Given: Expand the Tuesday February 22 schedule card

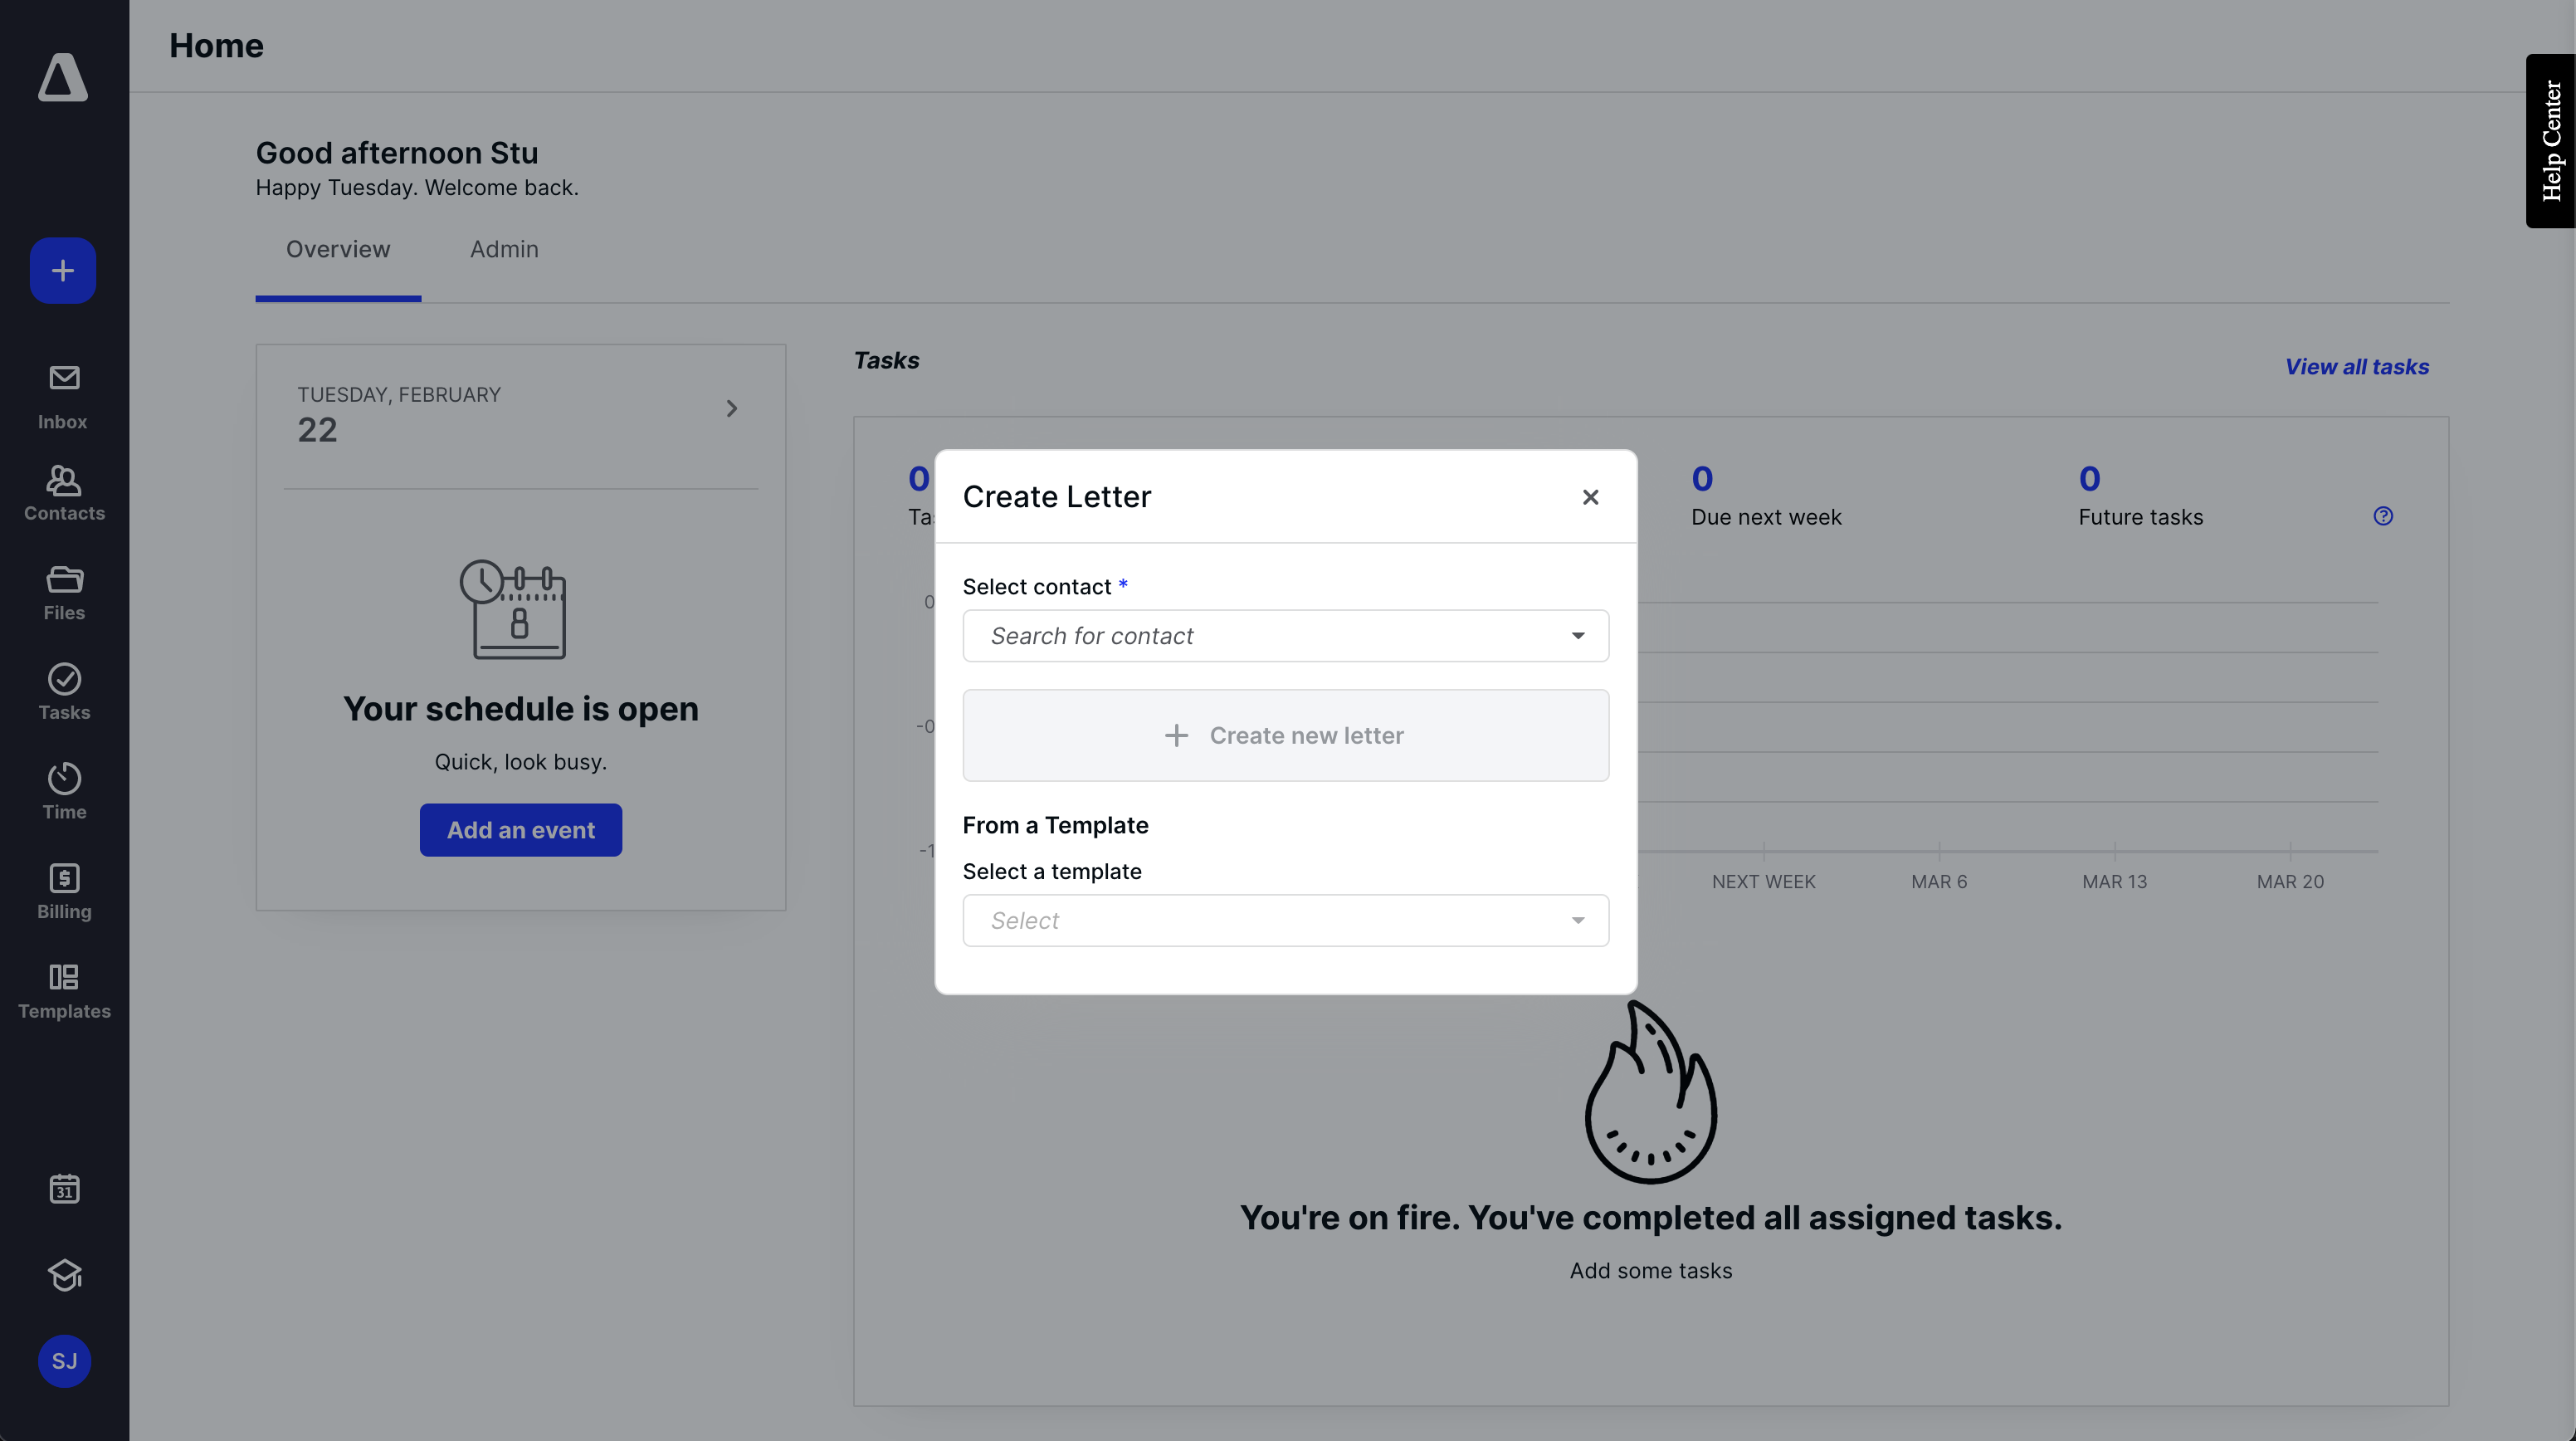Looking at the screenshot, I should tap(731, 409).
